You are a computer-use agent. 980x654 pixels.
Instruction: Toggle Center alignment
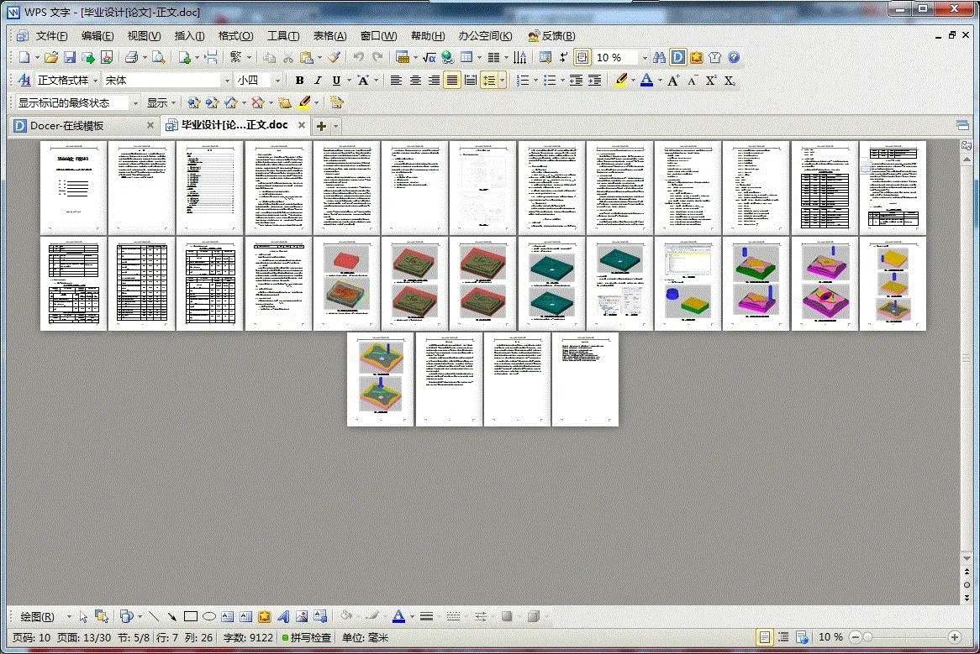(x=415, y=80)
